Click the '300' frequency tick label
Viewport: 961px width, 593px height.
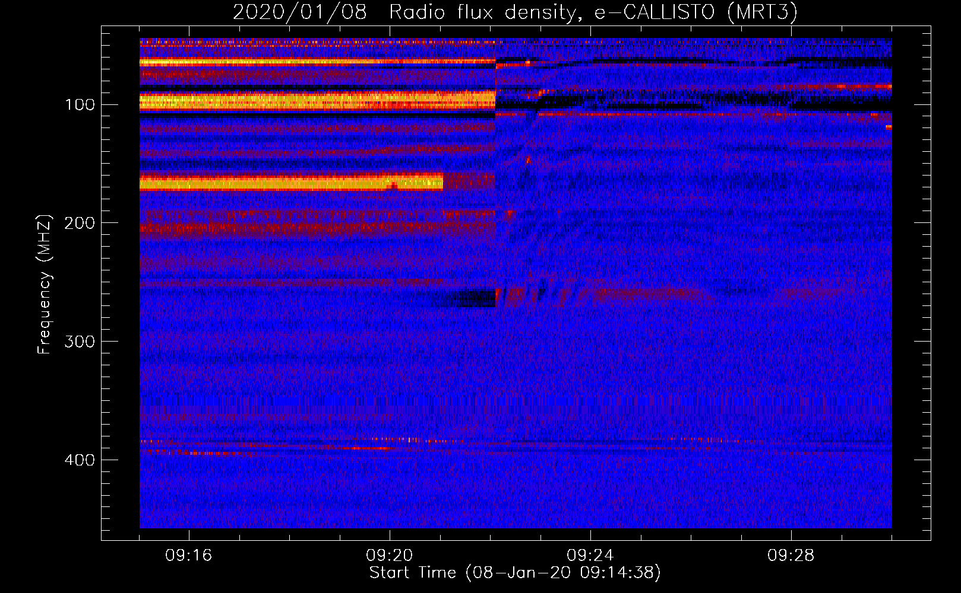(x=80, y=342)
